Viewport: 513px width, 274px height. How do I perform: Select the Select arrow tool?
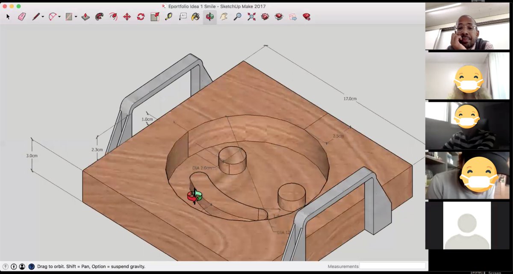[8, 17]
